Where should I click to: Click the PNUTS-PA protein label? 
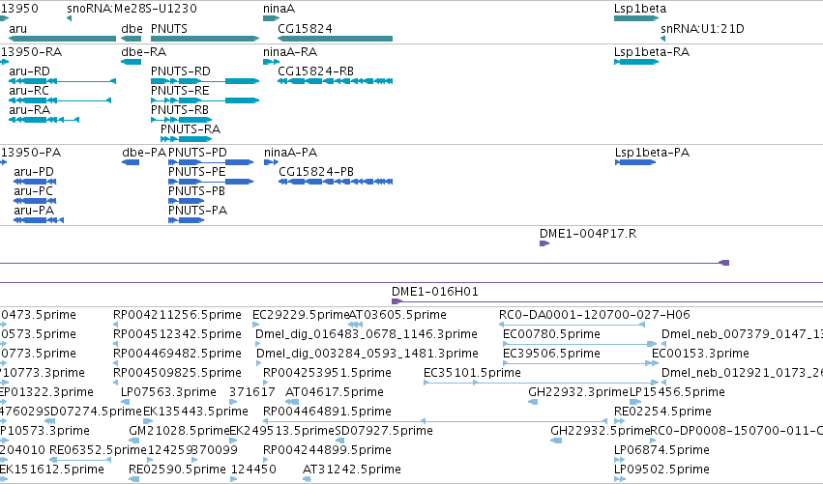click(198, 211)
